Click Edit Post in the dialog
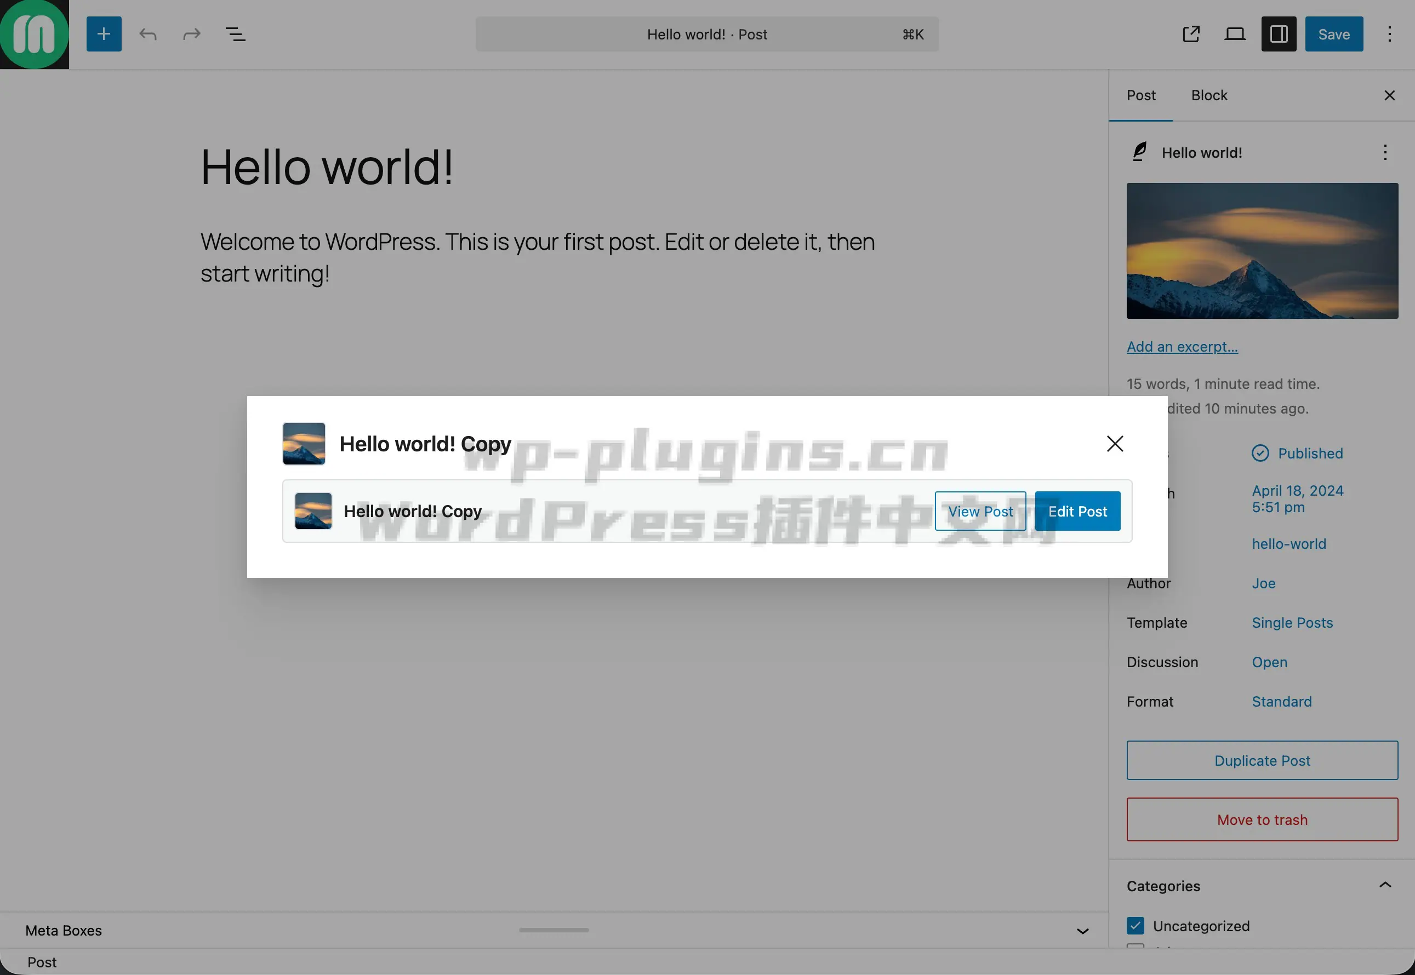The width and height of the screenshot is (1415, 975). (x=1077, y=511)
